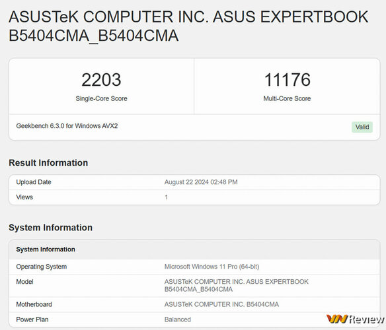The height and width of the screenshot is (330, 386).
Task: Select ASUSTeK COMPUTER INC. B5404CMA motherboard value
Action: coord(221,304)
